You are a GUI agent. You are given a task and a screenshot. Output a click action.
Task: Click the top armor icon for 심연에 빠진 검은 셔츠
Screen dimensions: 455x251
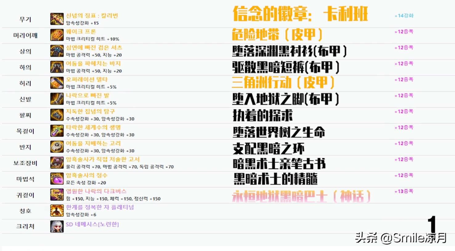tap(57, 51)
